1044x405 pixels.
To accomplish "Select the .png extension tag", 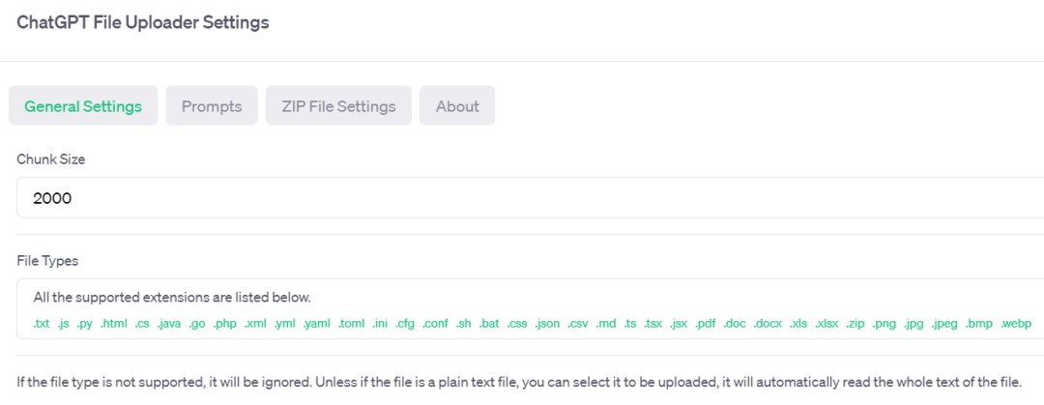I will click(x=884, y=324).
